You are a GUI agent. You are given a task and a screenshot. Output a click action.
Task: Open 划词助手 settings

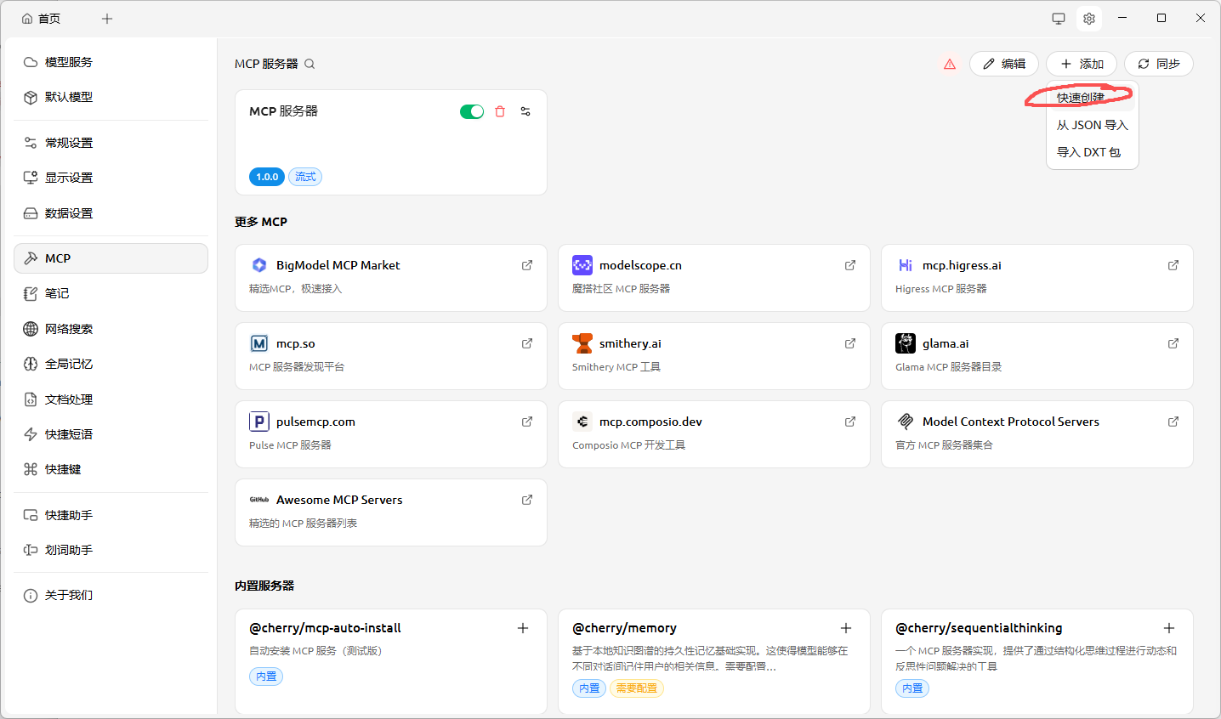click(111, 550)
